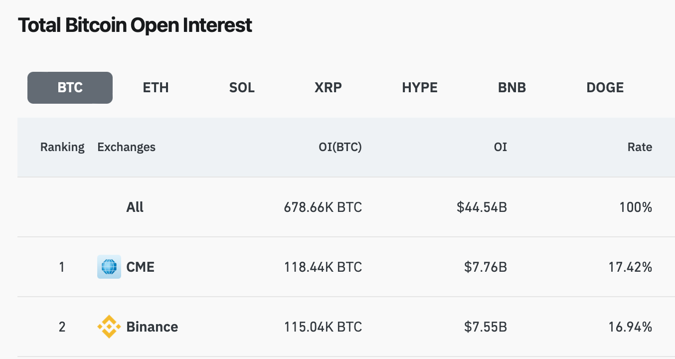The image size is (675, 359).
Task: Click the Exchanges column header
Action: [x=126, y=147]
